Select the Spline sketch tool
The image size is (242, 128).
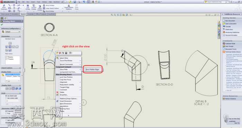point(19,6)
